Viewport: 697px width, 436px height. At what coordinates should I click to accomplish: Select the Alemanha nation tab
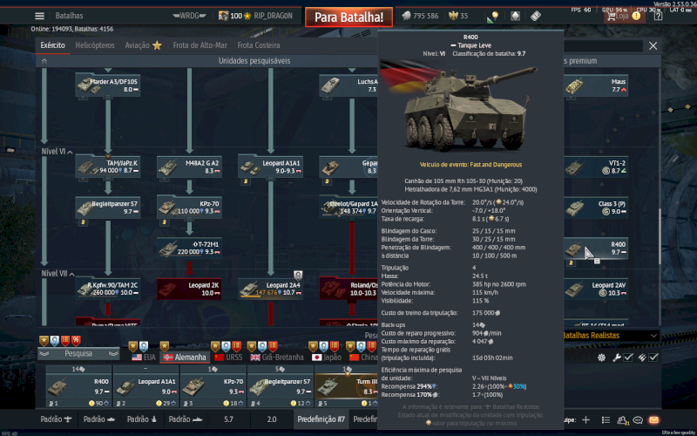click(185, 358)
